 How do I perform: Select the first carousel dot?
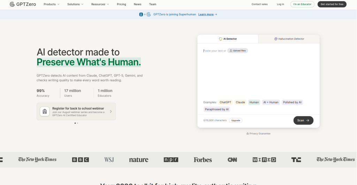coord(75,123)
